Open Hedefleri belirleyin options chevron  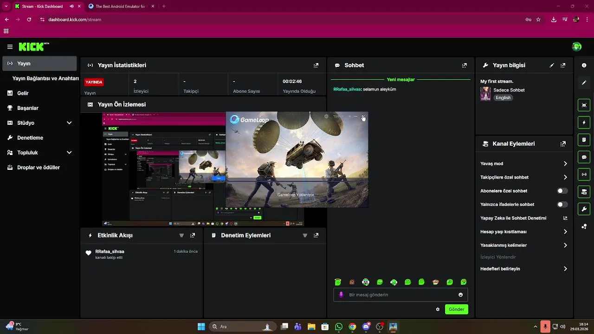[x=565, y=269]
